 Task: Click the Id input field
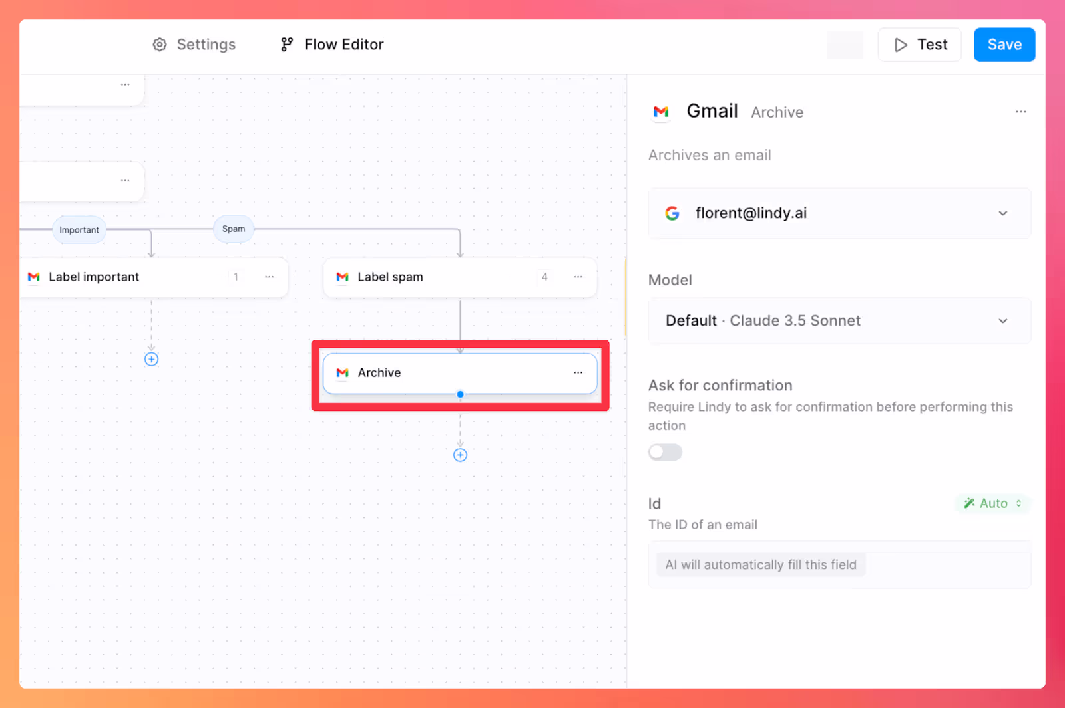point(839,565)
